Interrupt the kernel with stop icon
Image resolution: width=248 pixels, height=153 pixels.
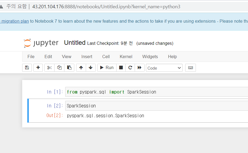click(121, 68)
